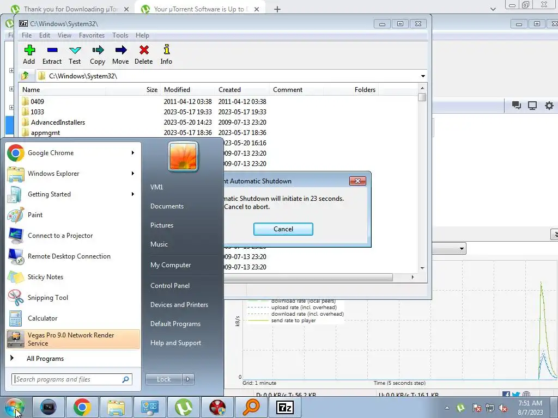
Task: Open Documents from Start menu
Action: (x=167, y=206)
